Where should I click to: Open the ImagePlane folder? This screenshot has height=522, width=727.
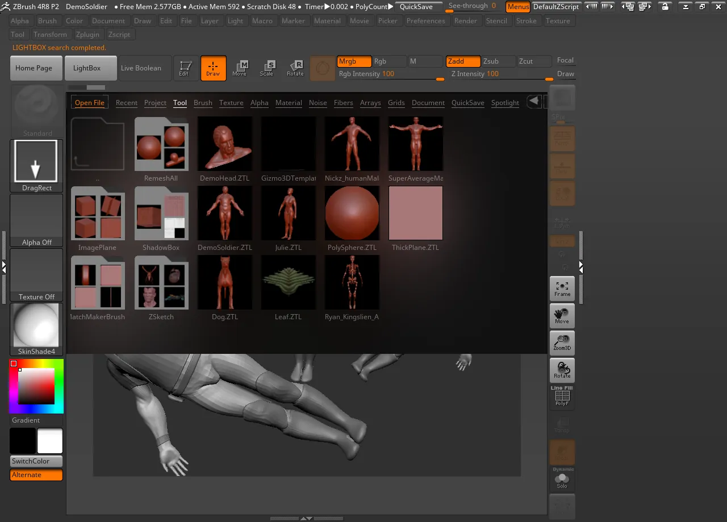tap(98, 214)
